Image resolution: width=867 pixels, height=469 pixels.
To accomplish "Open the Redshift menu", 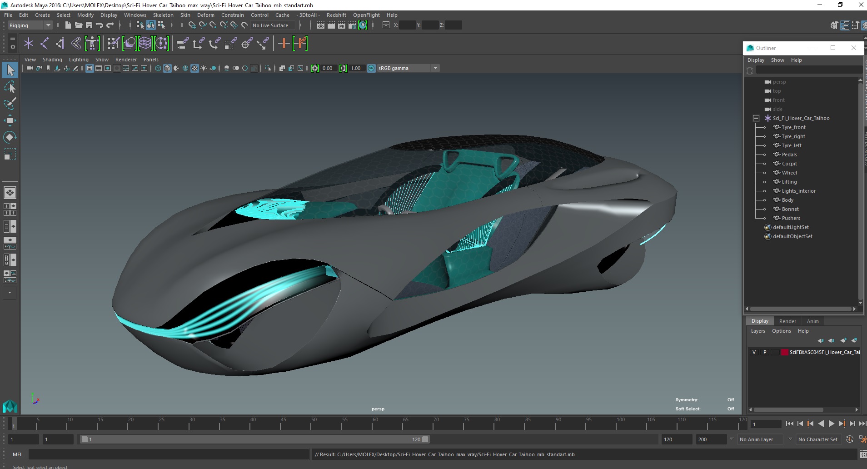I will coord(336,15).
